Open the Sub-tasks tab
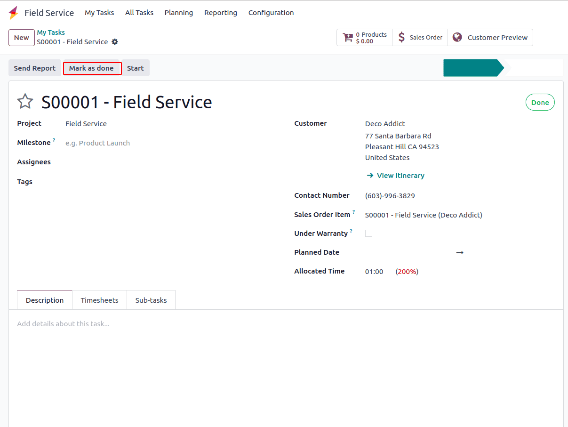 click(151, 300)
